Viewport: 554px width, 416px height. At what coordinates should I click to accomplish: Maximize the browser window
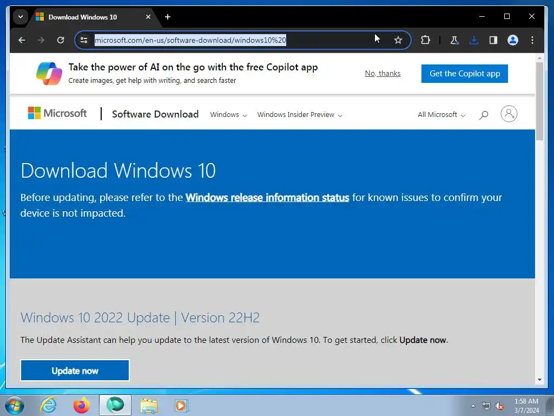click(x=506, y=16)
